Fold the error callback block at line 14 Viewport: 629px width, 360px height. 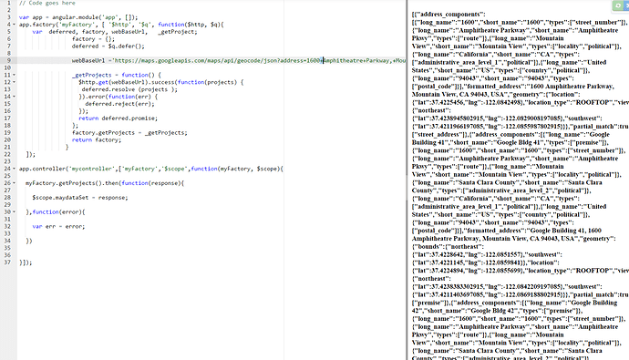[14, 97]
